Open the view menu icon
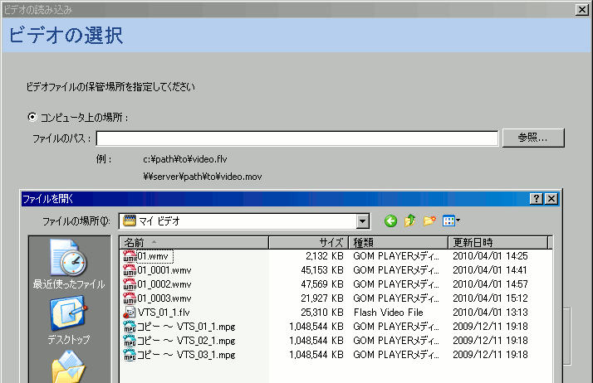This screenshot has height=383, width=593. point(451,221)
